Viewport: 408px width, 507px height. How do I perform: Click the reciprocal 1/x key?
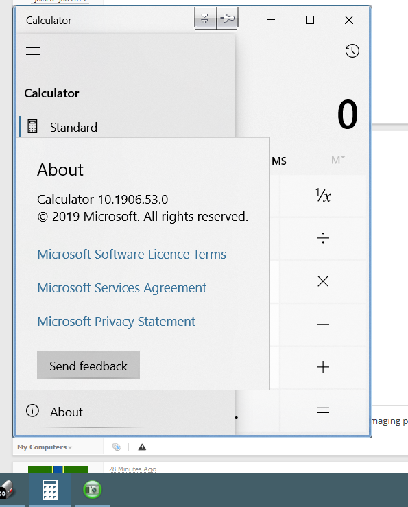323,196
